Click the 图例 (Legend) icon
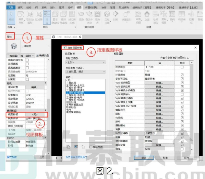Image resolution: width=205 pixels, height=179 pixels. pos(172,16)
